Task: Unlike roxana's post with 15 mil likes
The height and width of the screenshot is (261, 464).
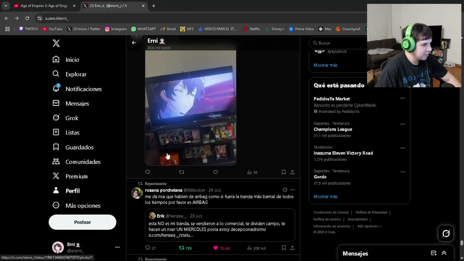Action: [x=221, y=248]
